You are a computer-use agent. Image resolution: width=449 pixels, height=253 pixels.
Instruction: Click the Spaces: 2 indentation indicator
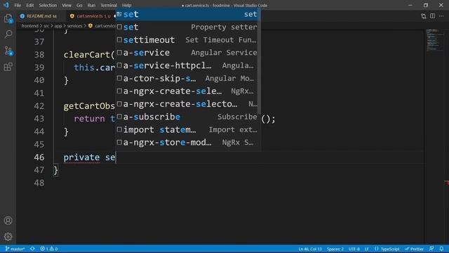(335, 249)
